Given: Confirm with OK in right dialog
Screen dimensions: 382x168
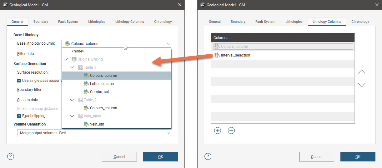Looking at the screenshot, I should tap(358, 156).
